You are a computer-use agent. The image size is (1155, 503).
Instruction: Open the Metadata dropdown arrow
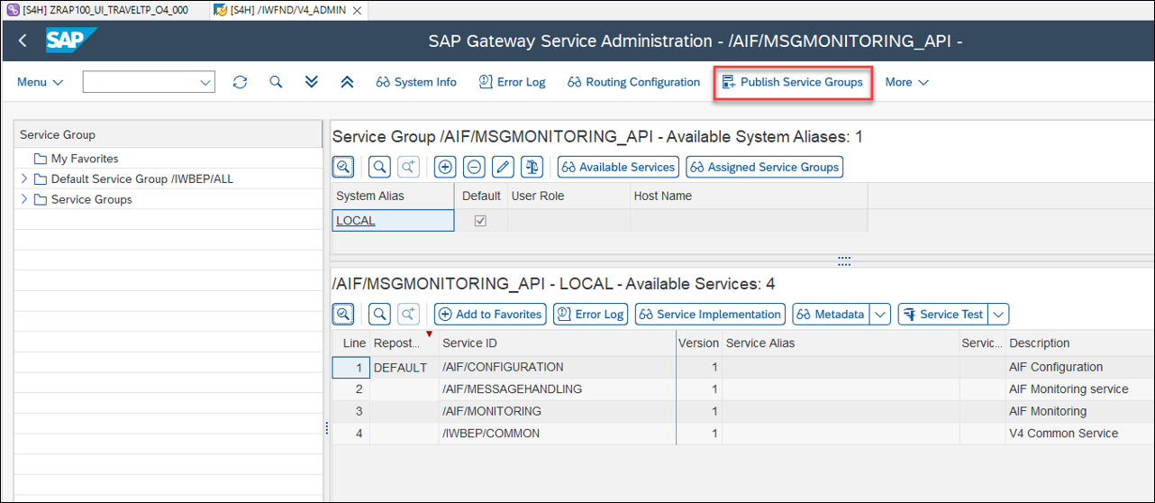(x=881, y=314)
